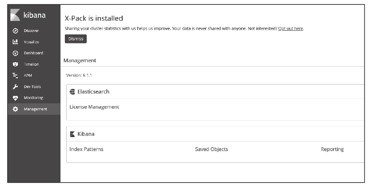Image resolution: width=372 pixels, height=187 pixels.
Task: Click the APM stacked lines icon
Action: click(15, 75)
